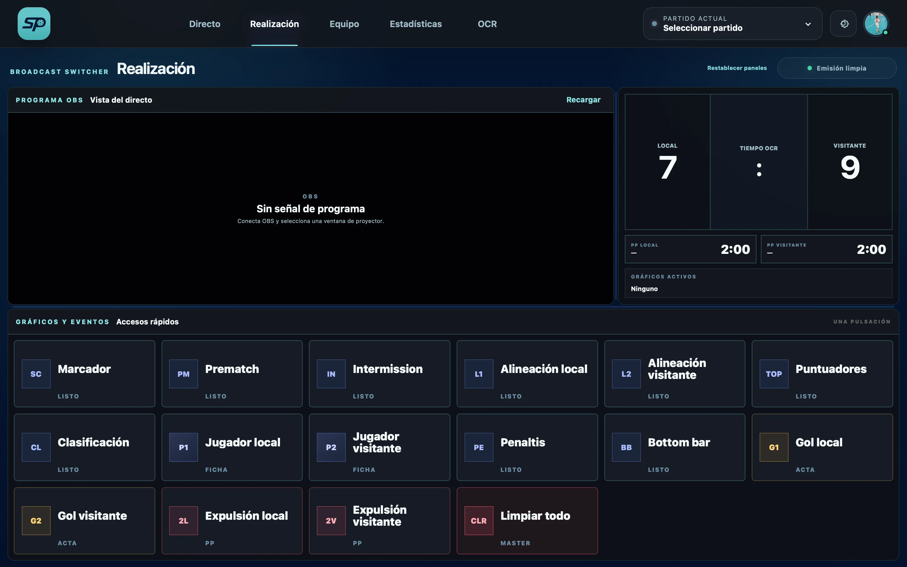Click the Accesos rápidos heading
Viewport: 907px width, 567px height.
click(147, 322)
